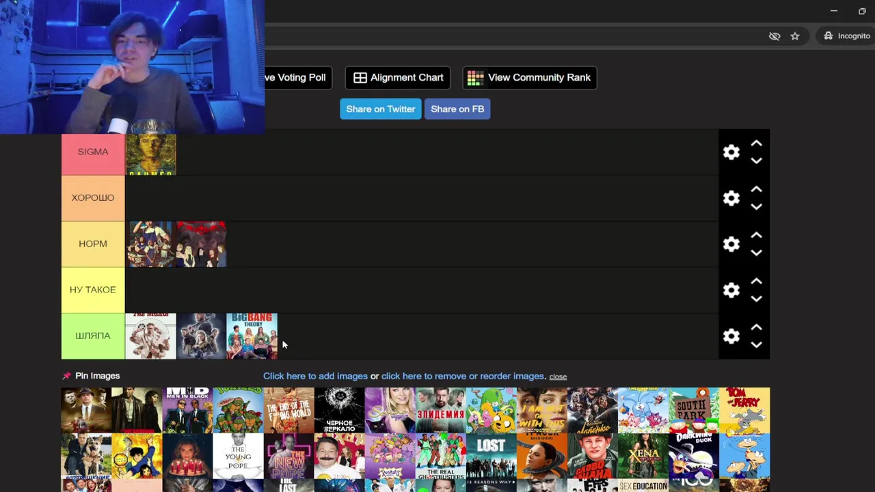Click the orange ХОРОШО tier label
The height and width of the screenshot is (492, 875).
(x=93, y=198)
